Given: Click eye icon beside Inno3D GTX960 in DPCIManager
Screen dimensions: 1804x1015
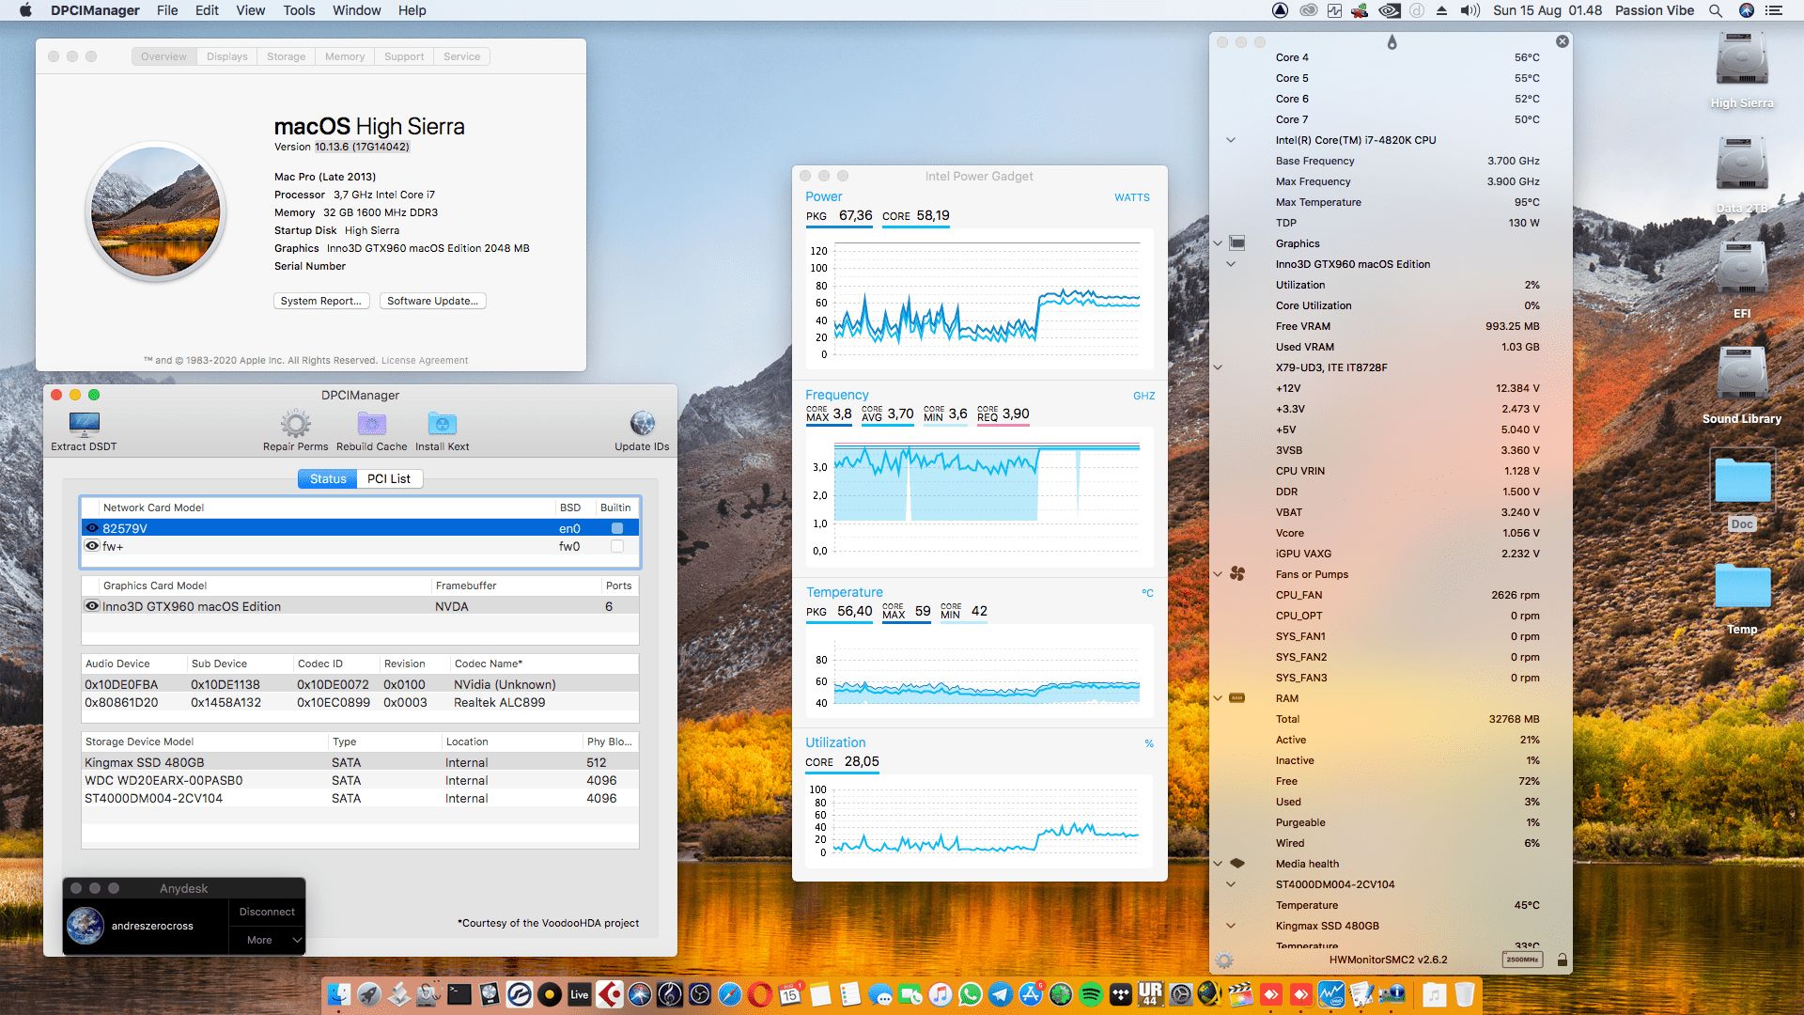Looking at the screenshot, I should tap(92, 606).
